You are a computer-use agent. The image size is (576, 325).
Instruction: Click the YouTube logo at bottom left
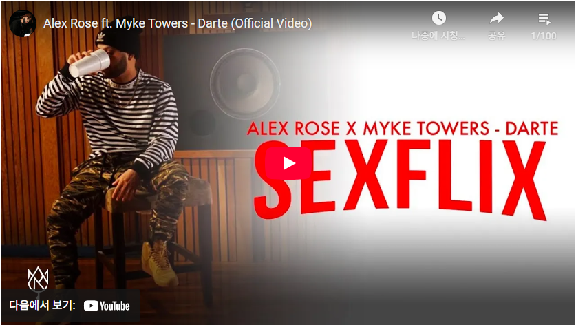click(107, 306)
